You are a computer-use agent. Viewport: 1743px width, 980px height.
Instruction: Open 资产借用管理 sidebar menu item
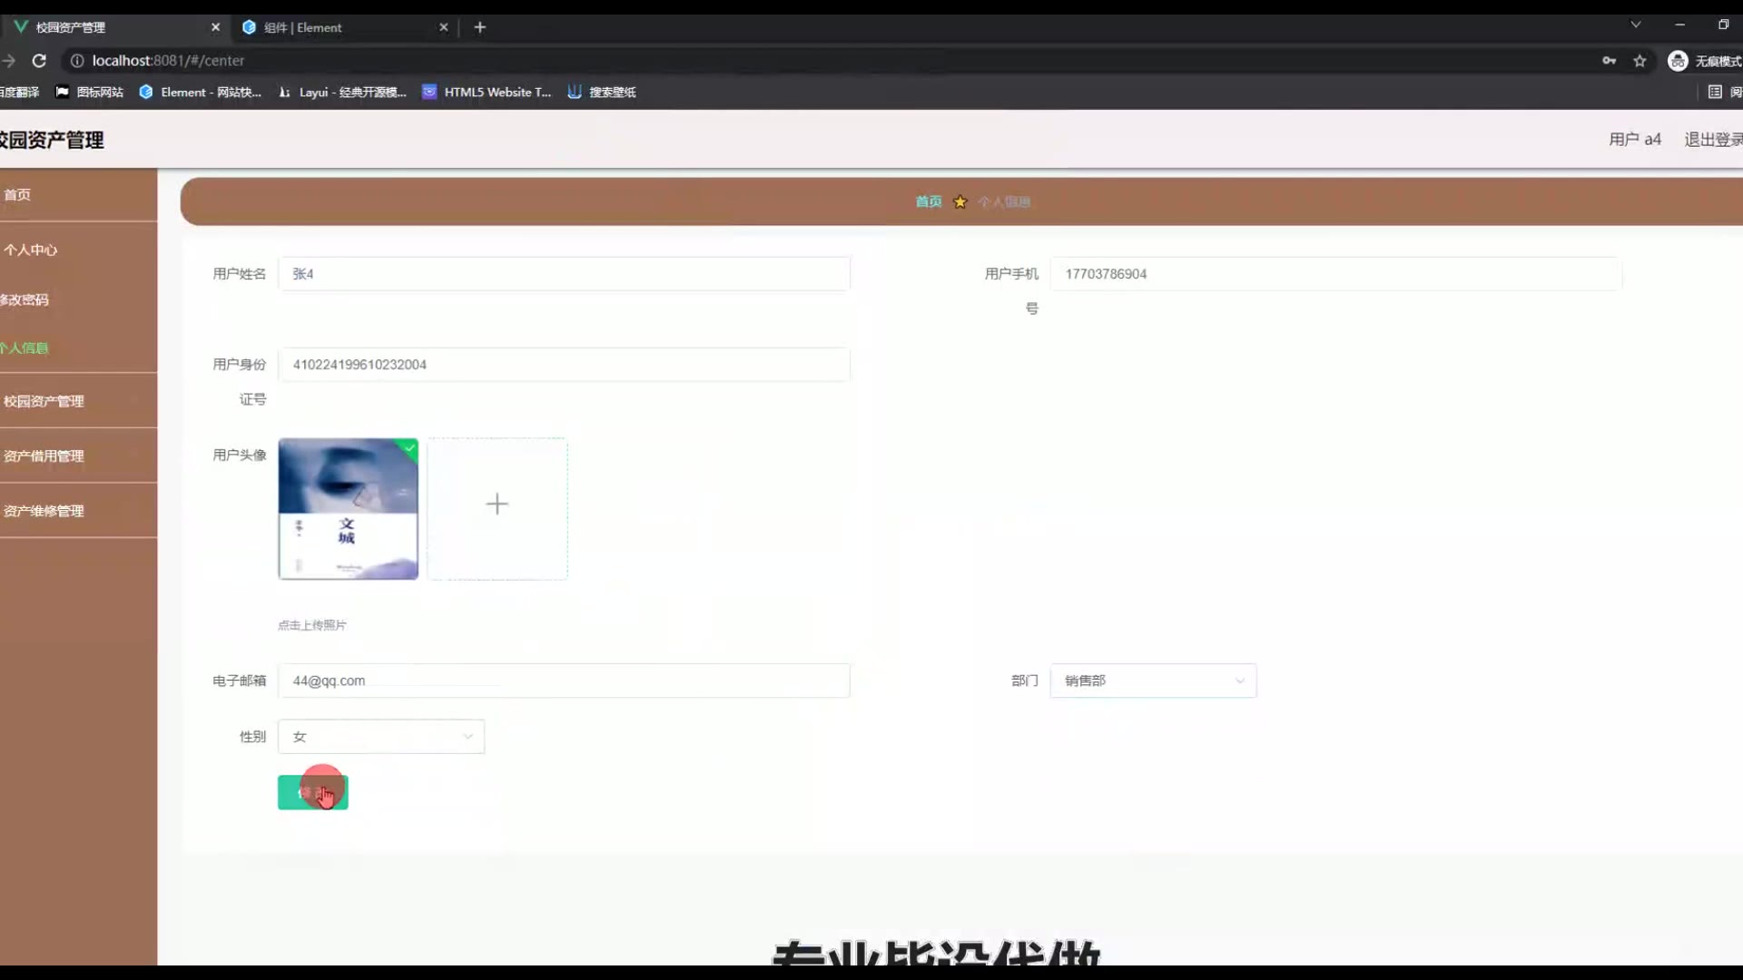(44, 456)
